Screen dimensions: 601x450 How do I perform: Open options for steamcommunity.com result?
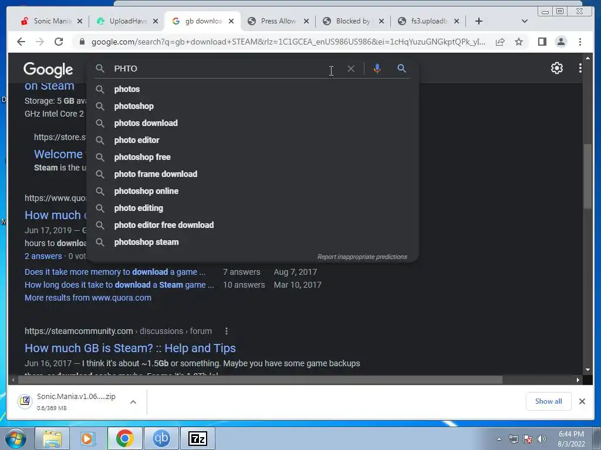(227, 331)
